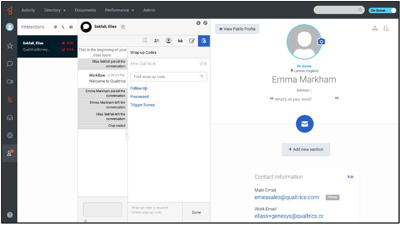The image size is (400, 225).
Task: Open the contact card icon in the interaction toolbar
Action: (x=157, y=41)
